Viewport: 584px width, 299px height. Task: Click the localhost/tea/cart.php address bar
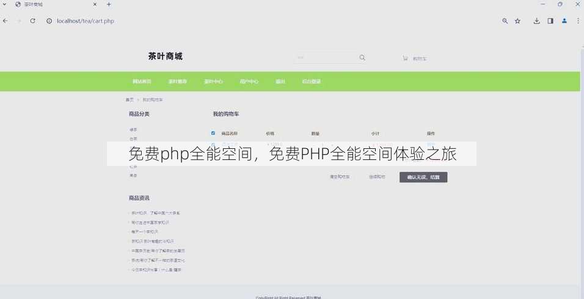(86, 21)
